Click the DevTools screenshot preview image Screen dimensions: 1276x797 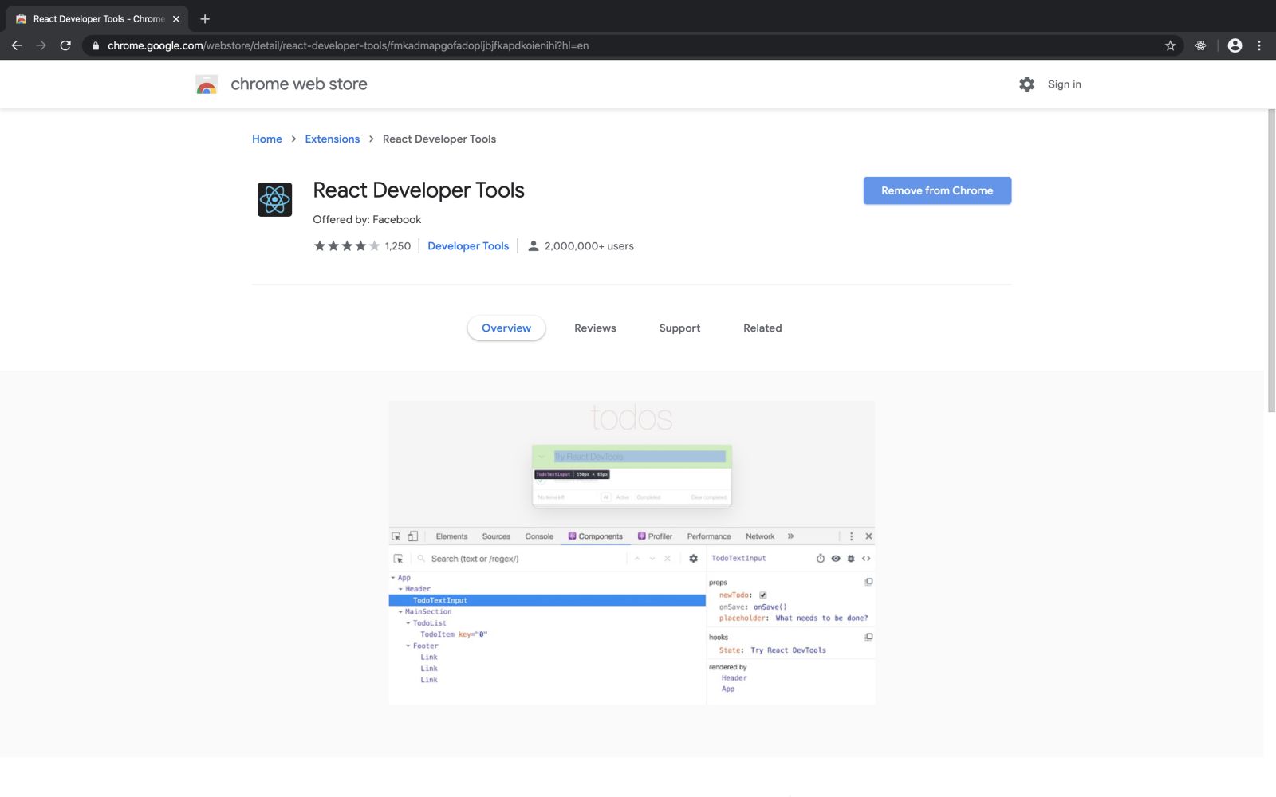[x=632, y=552]
